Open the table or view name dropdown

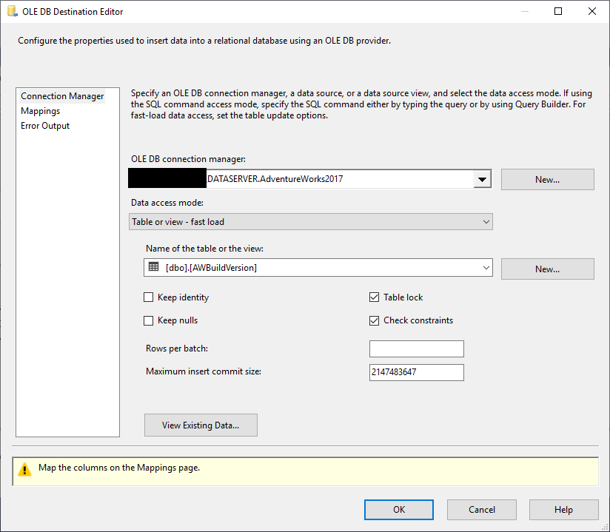(x=486, y=268)
